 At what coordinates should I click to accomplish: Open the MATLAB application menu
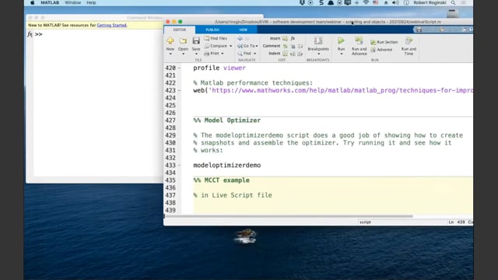[50, 2]
